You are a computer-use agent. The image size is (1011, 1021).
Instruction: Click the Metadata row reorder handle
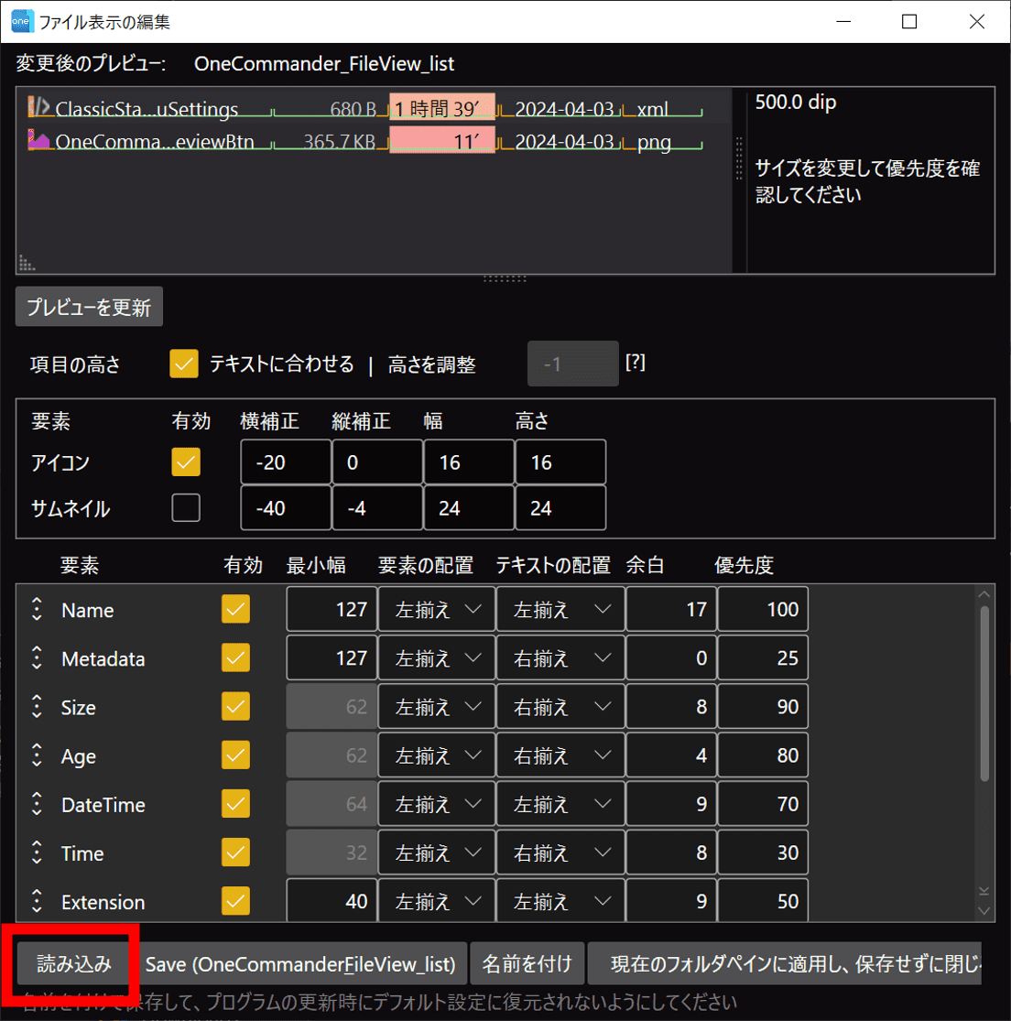point(38,658)
